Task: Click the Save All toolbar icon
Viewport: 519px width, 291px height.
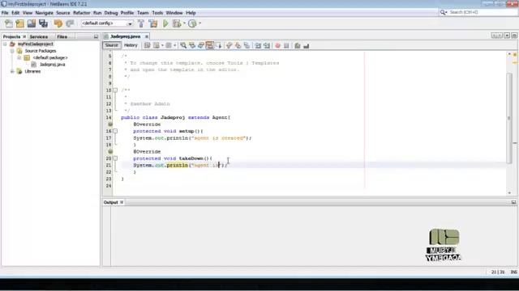Action: click(43, 23)
